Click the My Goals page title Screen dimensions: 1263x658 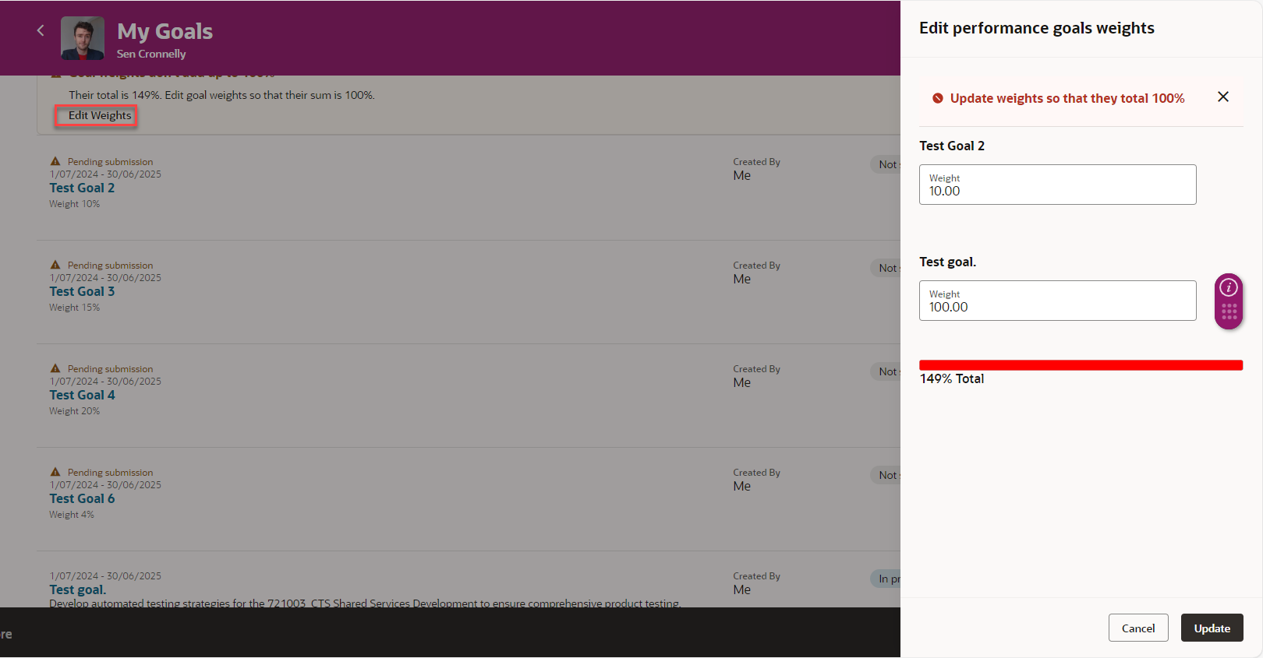tap(165, 31)
